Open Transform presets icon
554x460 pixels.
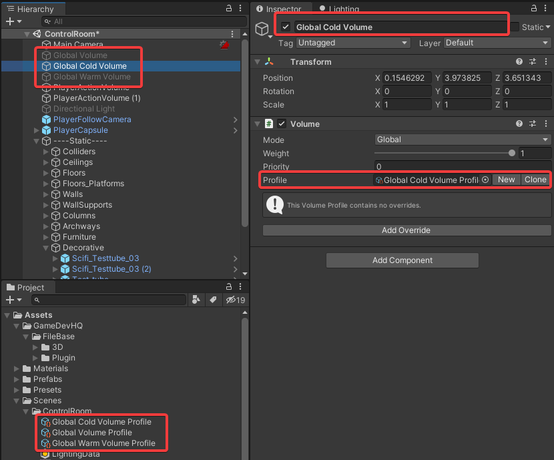[533, 62]
